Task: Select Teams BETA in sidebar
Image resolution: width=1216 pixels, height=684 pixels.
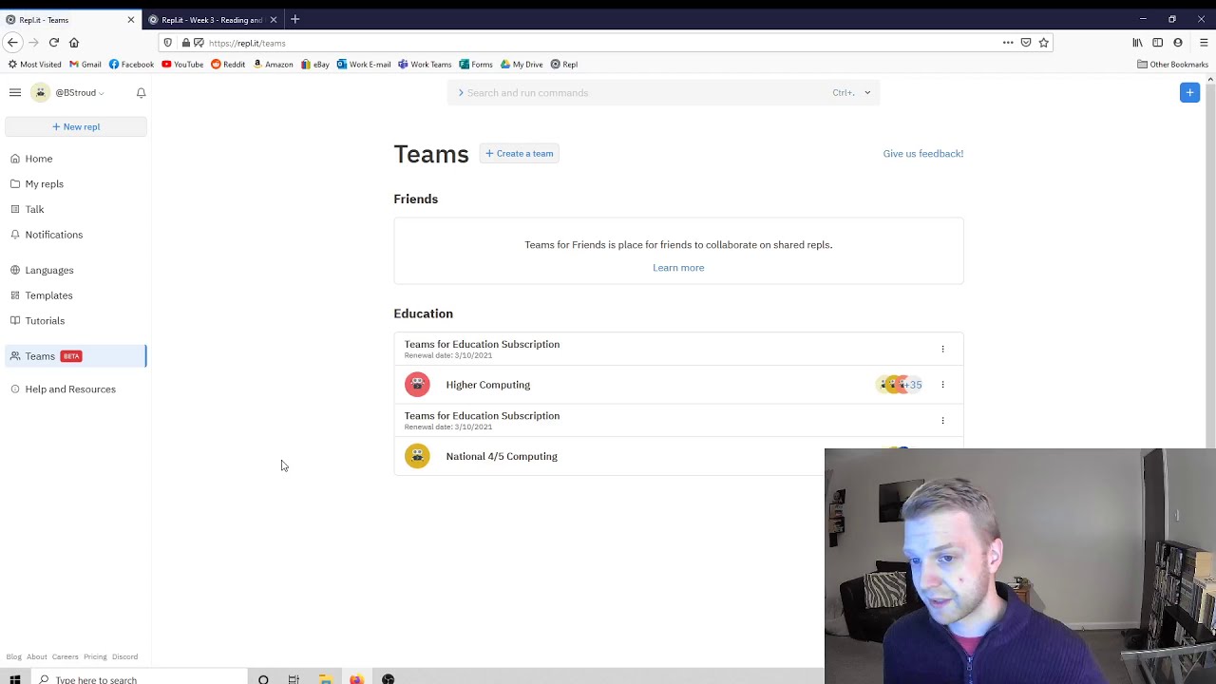Action: tap(76, 356)
